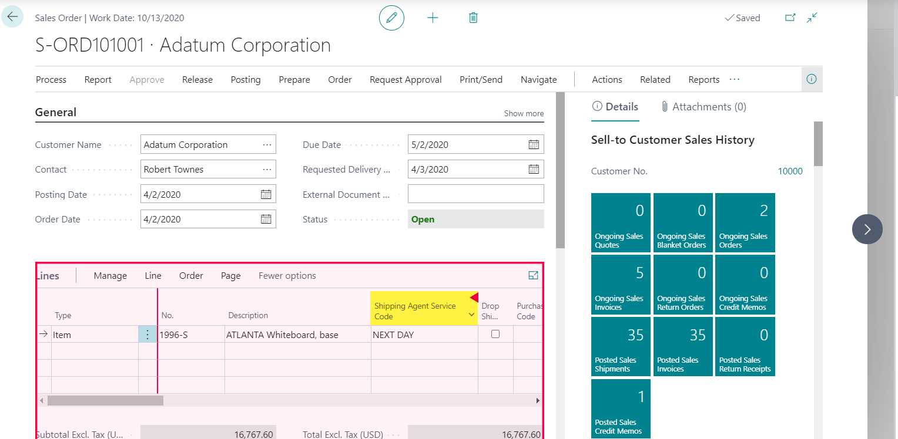The height and width of the screenshot is (439, 898).
Task: Open the calendar for Requested Delivery Date
Action: point(534,169)
